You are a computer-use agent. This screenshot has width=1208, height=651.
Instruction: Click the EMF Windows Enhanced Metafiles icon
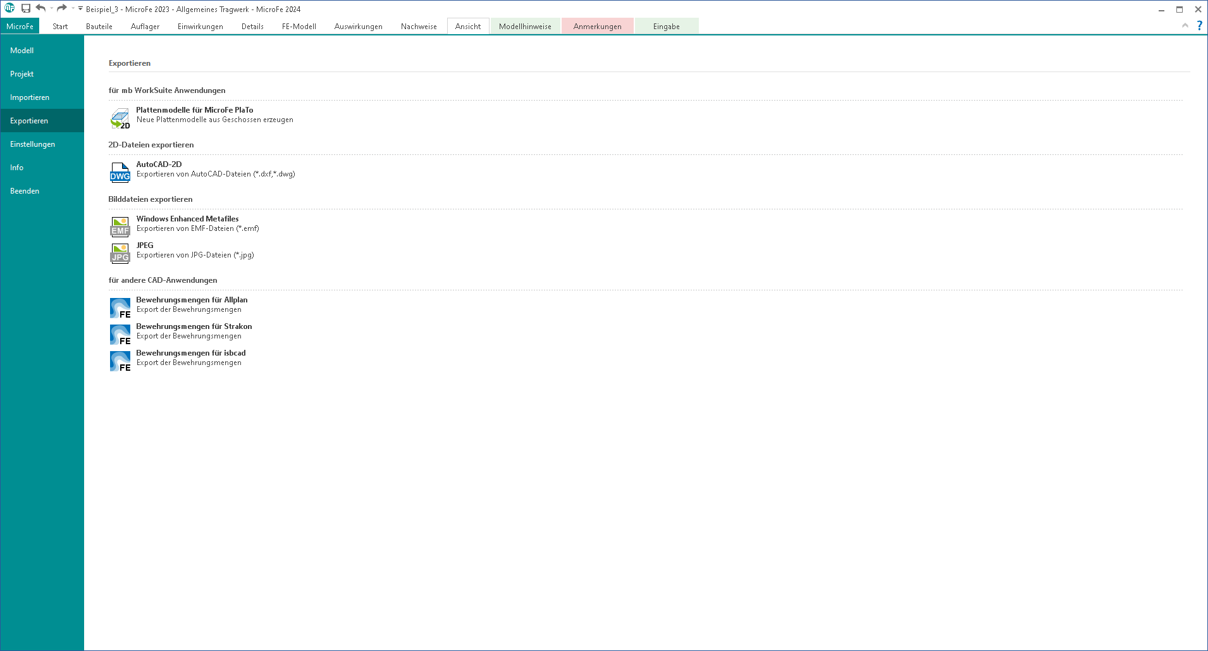pyautogui.click(x=120, y=226)
